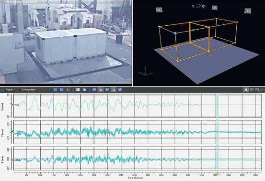This screenshot has width=265, height=181.
Task: Click the Z graph value handle at left axis
Action: click(17, 160)
